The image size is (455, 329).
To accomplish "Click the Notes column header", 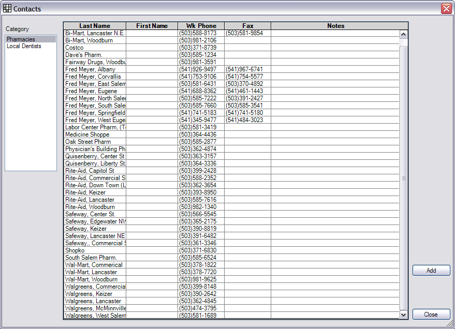I will tap(336, 26).
